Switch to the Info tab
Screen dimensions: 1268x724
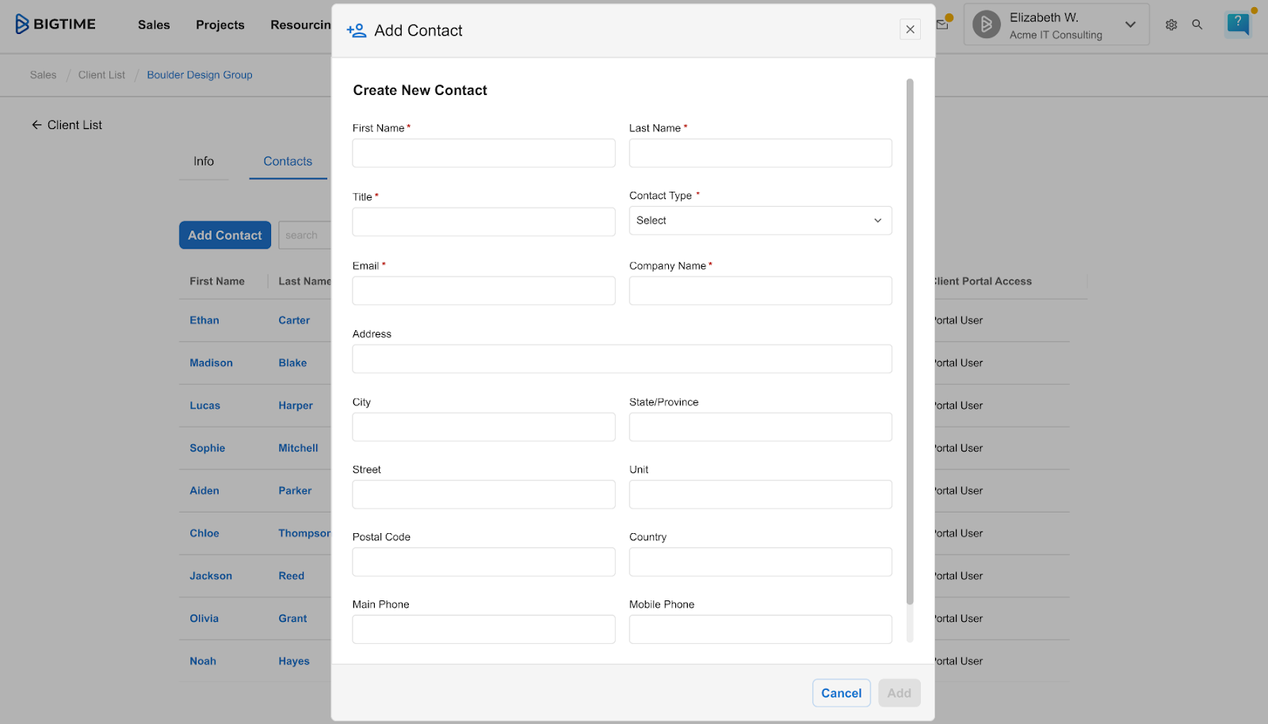203,162
